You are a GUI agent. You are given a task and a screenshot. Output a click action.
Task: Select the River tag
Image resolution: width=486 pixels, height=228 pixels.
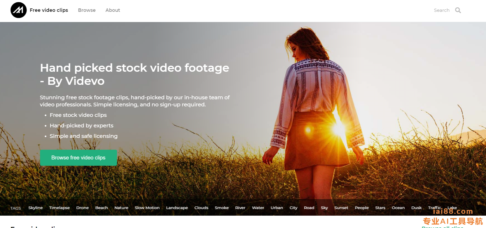click(240, 208)
